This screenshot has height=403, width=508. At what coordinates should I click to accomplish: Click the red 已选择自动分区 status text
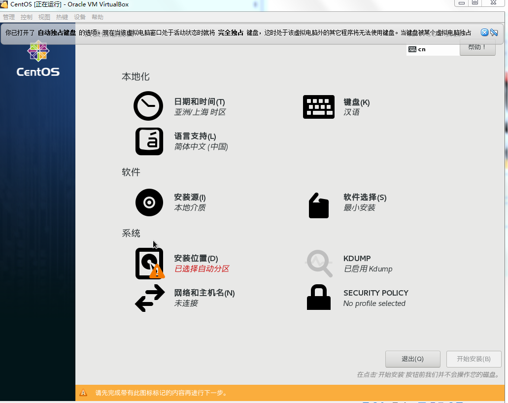202,269
